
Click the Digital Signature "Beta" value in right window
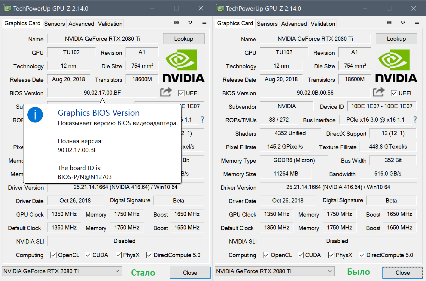(x=391, y=200)
